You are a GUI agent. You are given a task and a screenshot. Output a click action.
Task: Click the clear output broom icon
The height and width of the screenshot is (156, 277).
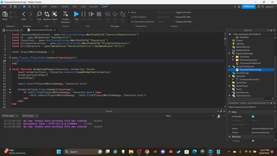tap(219, 116)
